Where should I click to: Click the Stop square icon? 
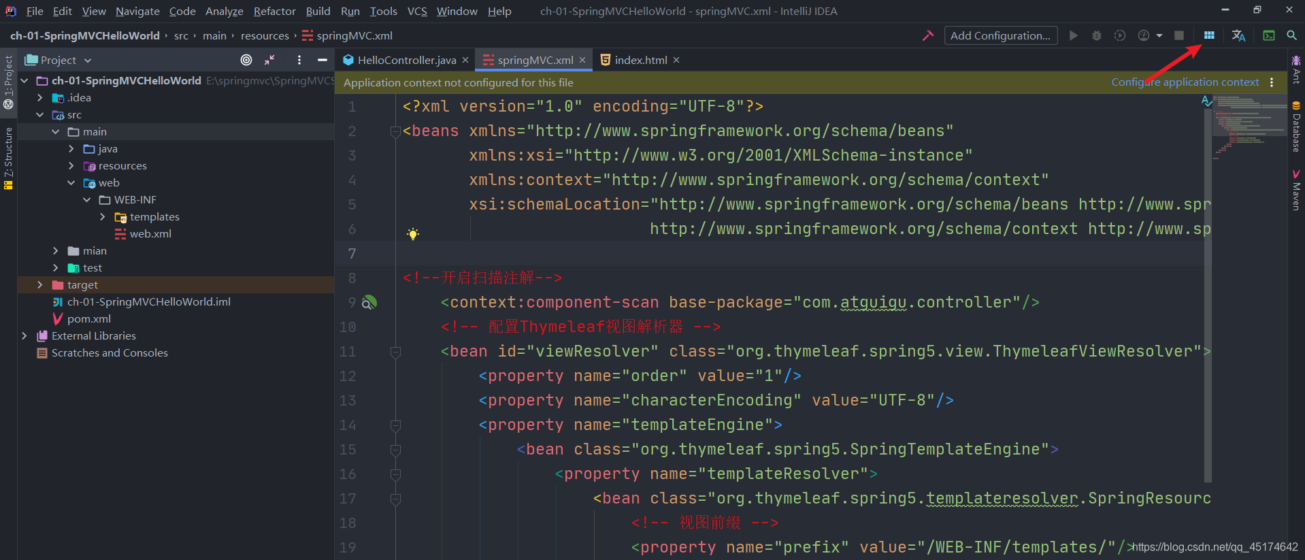pos(1179,35)
